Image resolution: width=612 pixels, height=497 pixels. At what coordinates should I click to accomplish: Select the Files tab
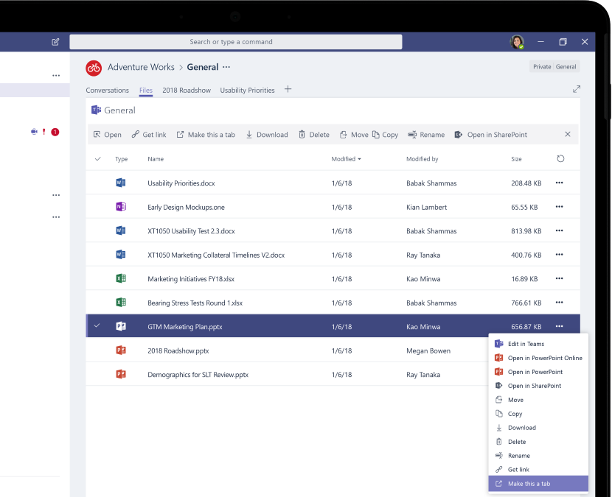(x=146, y=90)
